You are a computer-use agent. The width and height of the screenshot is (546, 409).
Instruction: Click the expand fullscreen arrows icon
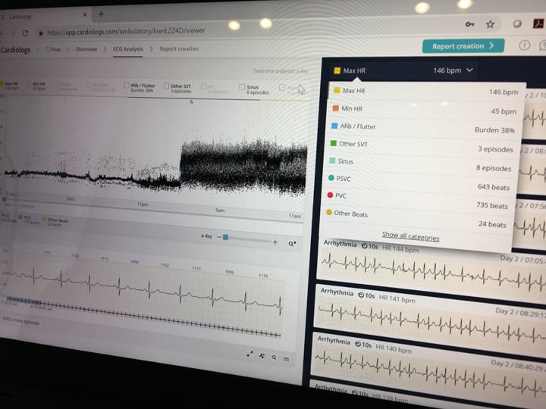249,354
